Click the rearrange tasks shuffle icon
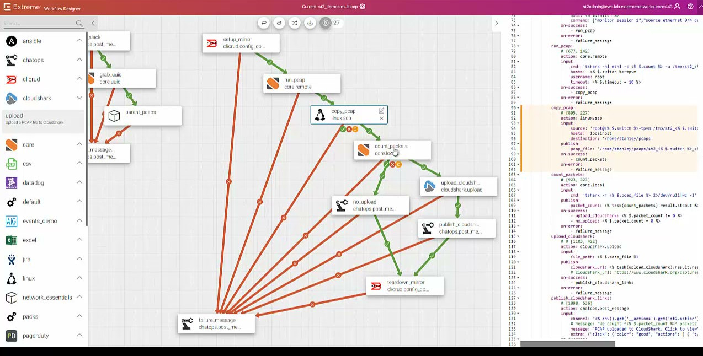Screen dimensions: 703x356 (x=295, y=23)
